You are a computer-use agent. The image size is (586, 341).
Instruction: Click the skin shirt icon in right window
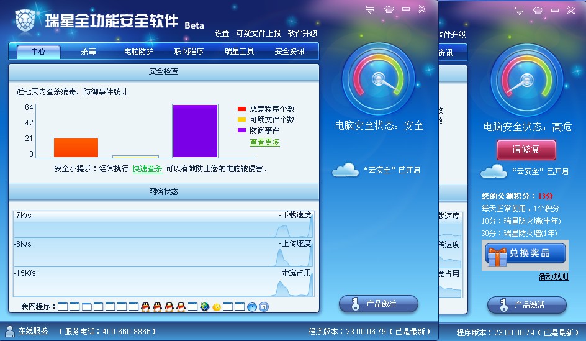[538, 11]
